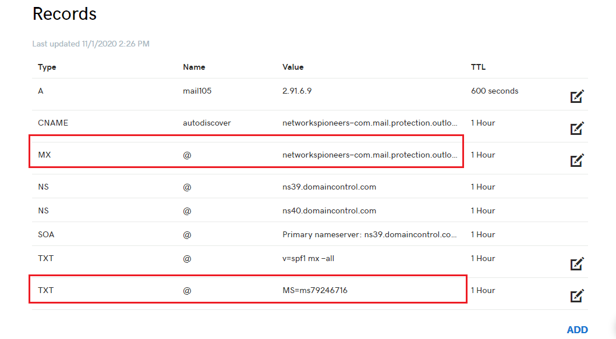616x339 pixels.
Task: Edit the MS=ms79246716 TXT record
Action: 577,295
